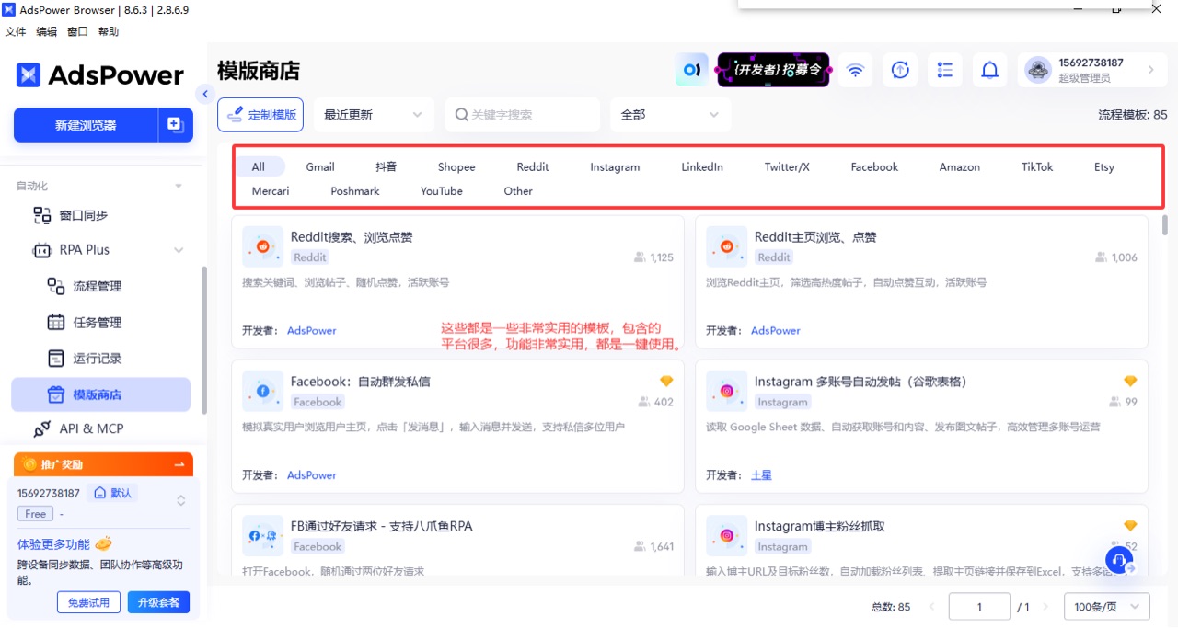Click the user avatar icon
Image resolution: width=1178 pixels, height=628 pixels.
click(1038, 70)
